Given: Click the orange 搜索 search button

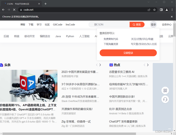Looking at the screenshot, I should coord(137,24).
